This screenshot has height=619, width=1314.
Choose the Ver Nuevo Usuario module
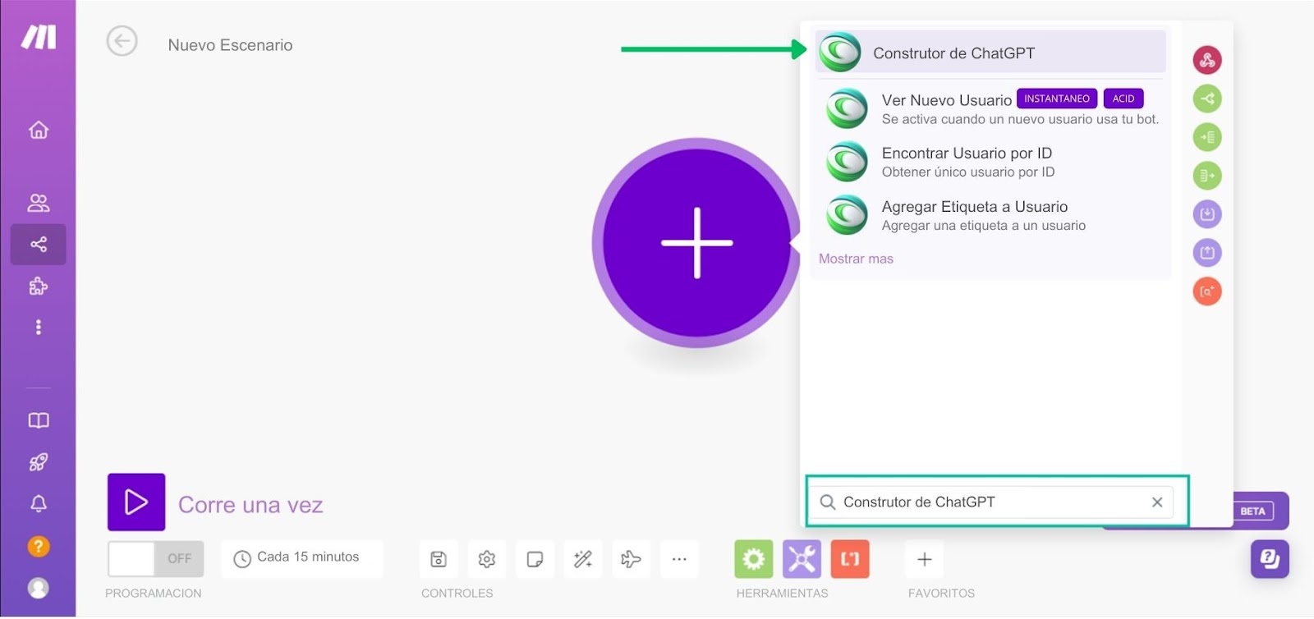click(990, 108)
